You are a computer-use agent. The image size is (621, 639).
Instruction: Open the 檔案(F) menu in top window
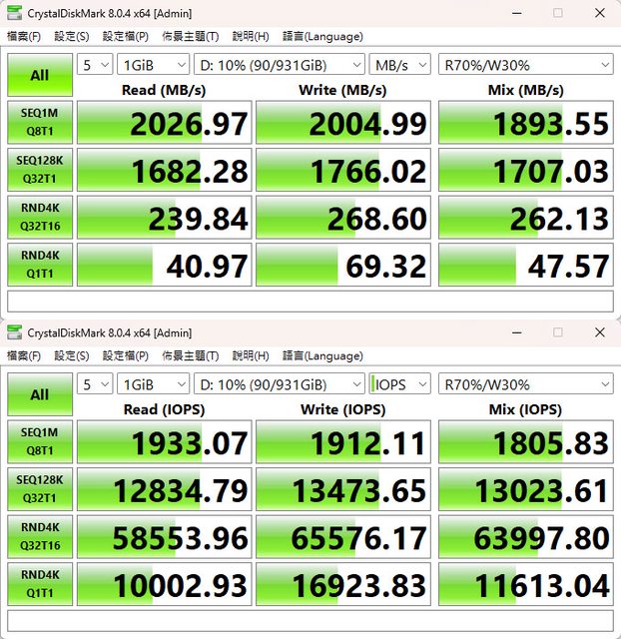click(24, 37)
